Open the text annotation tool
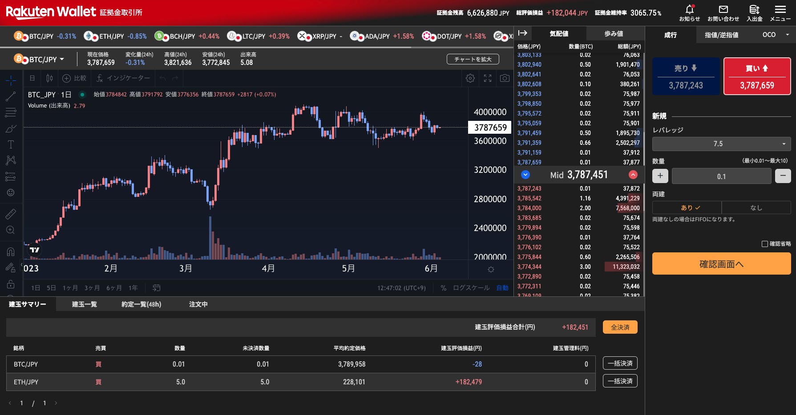 [x=10, y=144]
